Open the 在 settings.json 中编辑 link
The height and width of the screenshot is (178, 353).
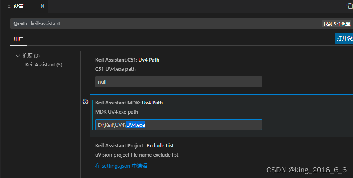122,166
